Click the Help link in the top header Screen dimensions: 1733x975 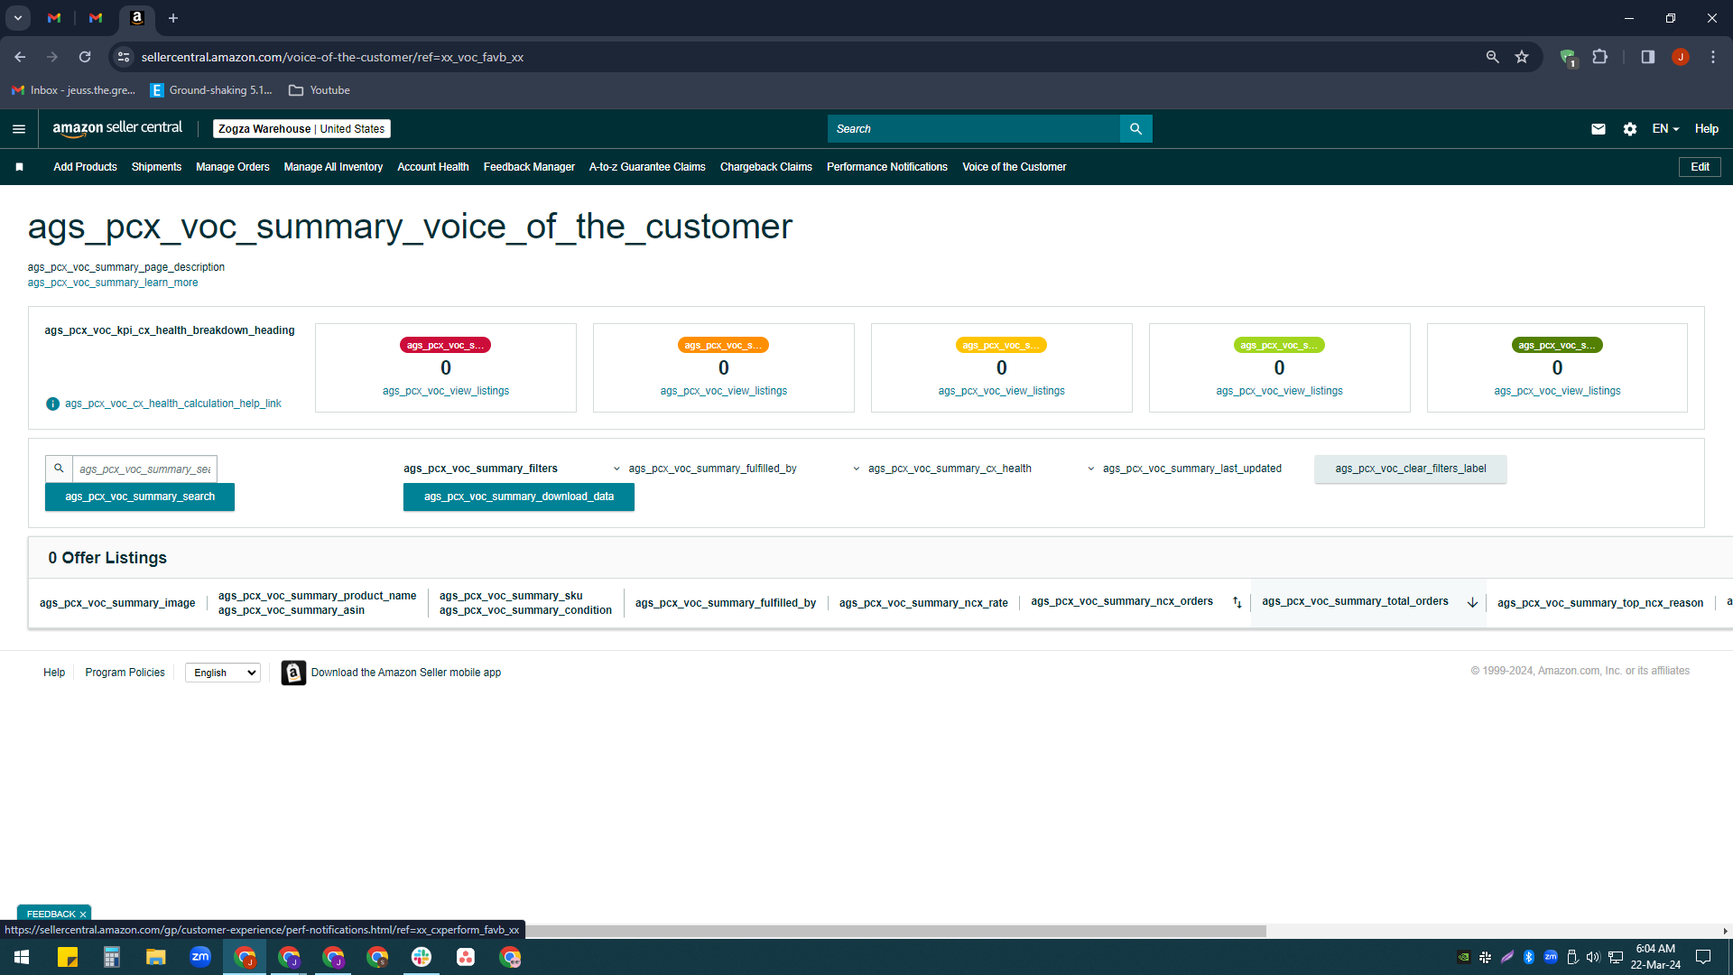point(1706,129)
